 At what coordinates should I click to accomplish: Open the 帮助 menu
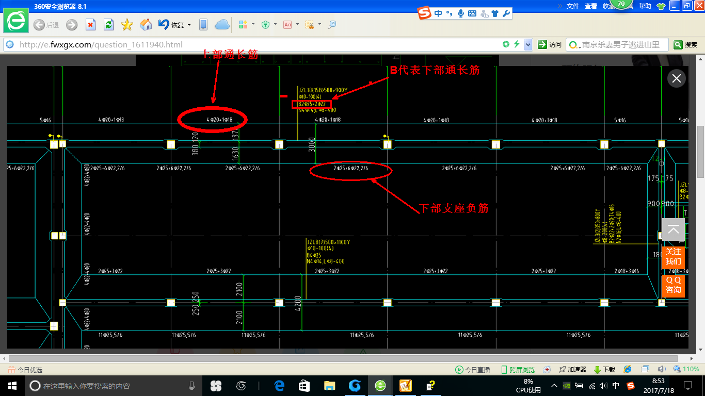(x=645, y=6)
